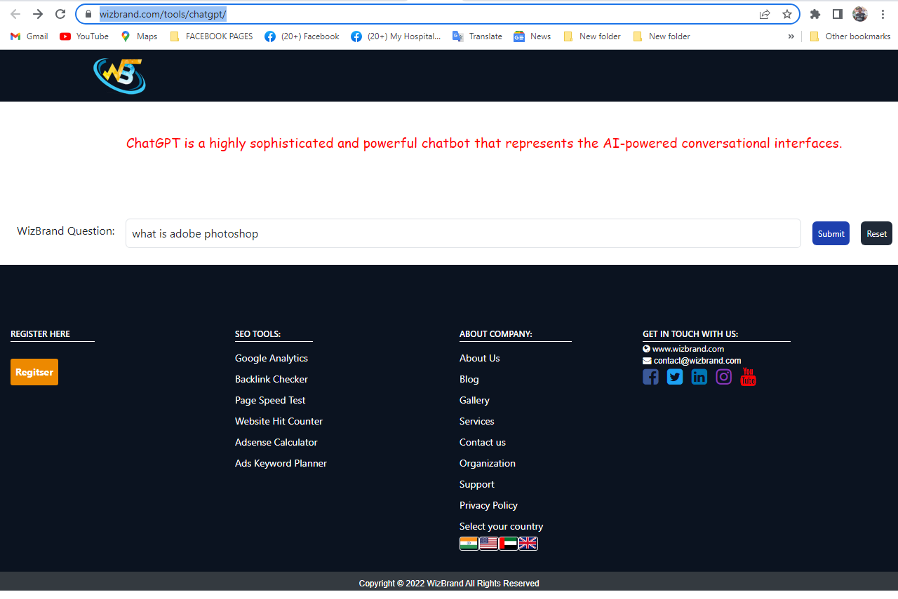Open the Chrome three-dot menu

tap(883, 13)
